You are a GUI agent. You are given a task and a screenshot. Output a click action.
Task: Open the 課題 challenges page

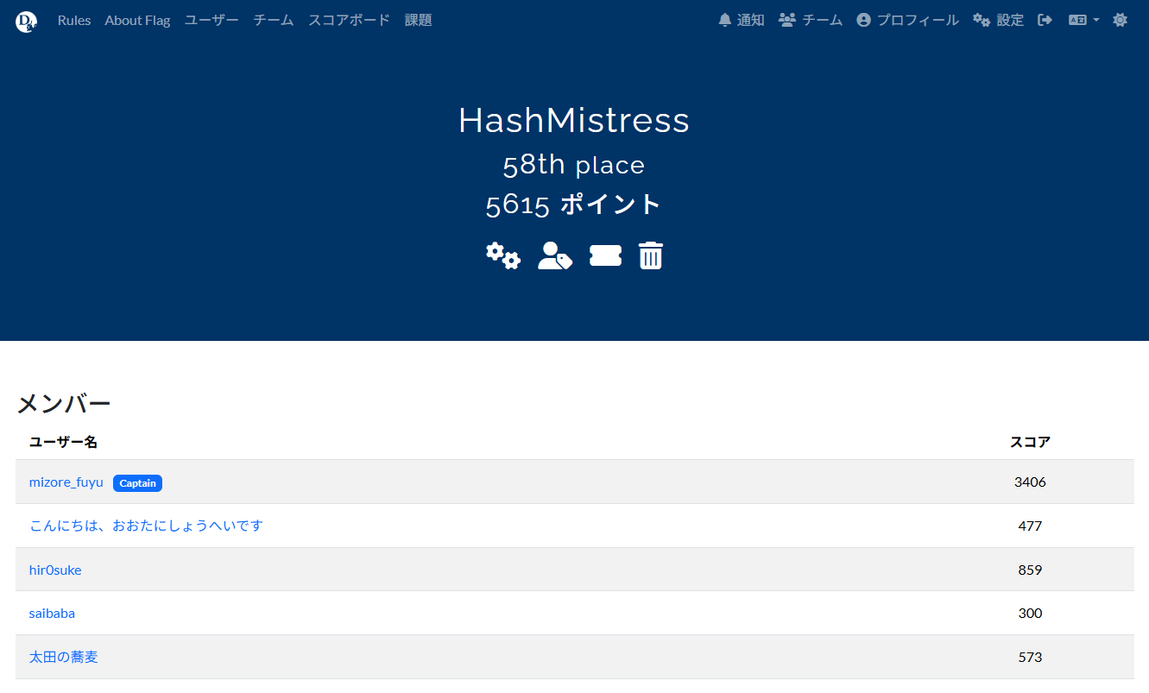419,20
